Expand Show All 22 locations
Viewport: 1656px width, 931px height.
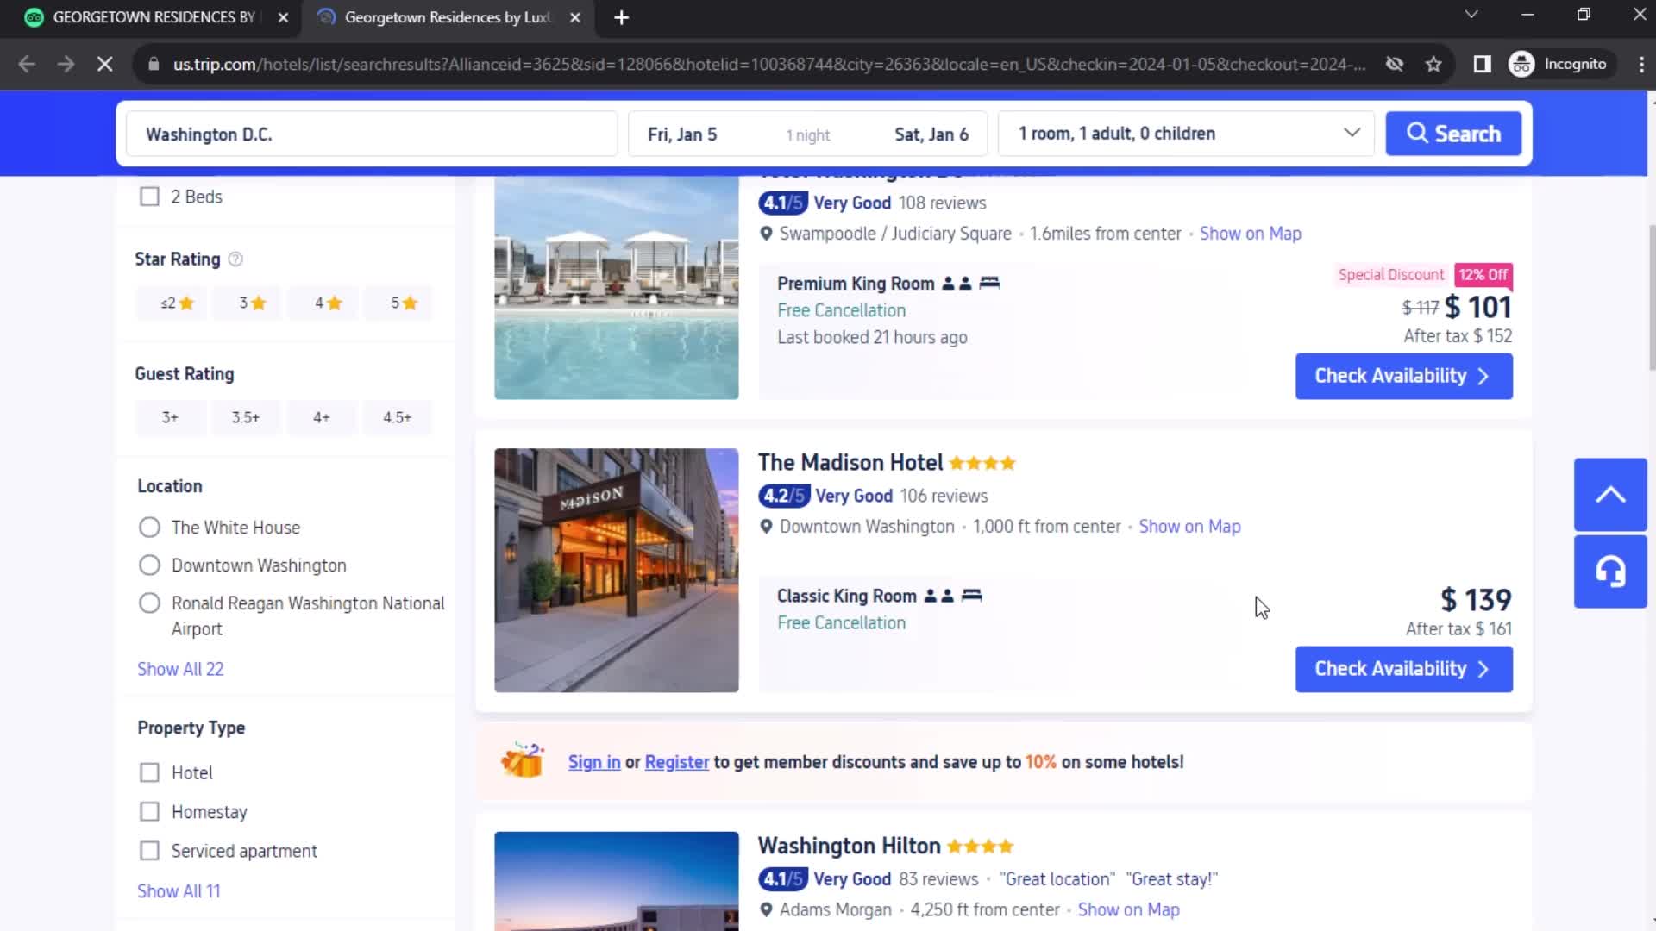[x=180, y=669]
